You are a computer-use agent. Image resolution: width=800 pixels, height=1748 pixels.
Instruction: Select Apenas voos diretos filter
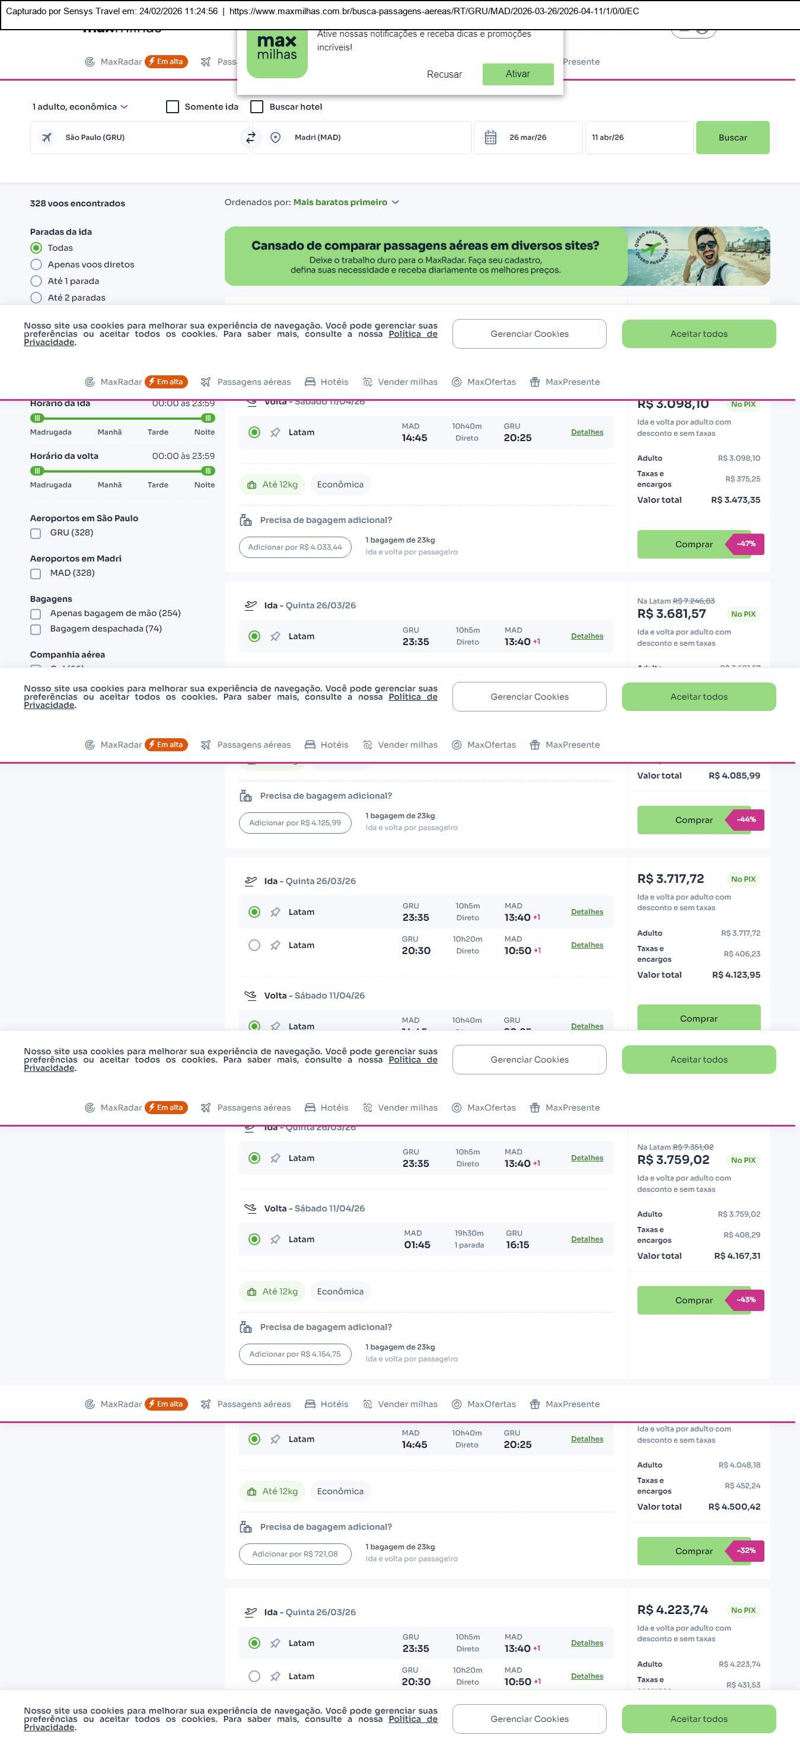(x=37, y=264)
